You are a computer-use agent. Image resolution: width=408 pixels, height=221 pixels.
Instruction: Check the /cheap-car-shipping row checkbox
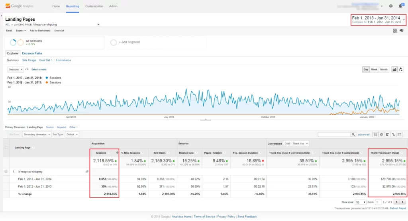(6, 171)
